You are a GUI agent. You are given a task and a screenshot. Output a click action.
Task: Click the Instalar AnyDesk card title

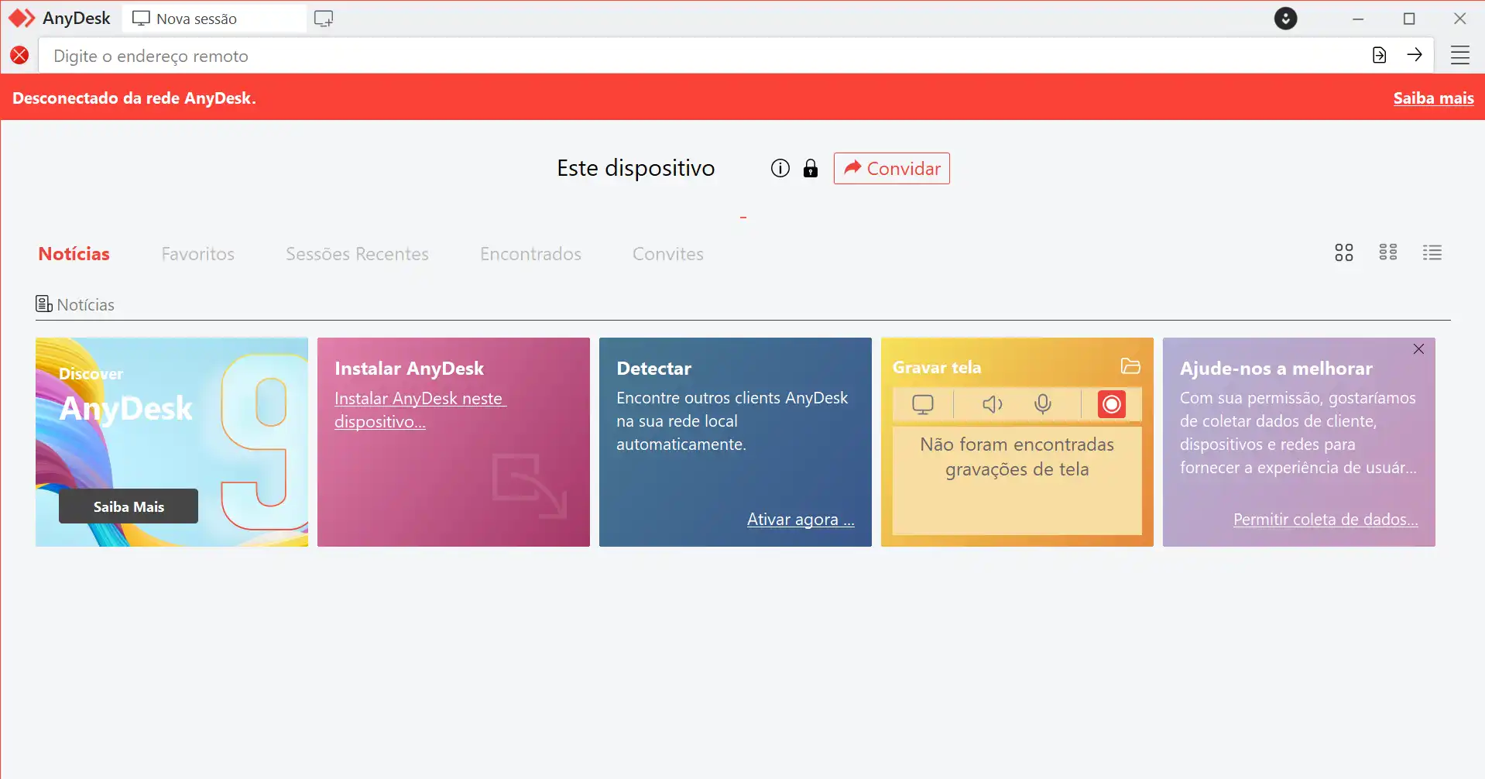[409, 369]
